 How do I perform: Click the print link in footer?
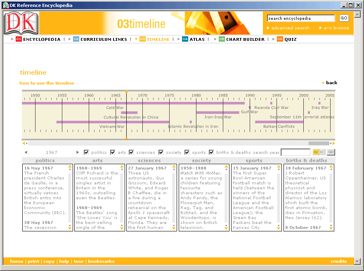[33, 261]
